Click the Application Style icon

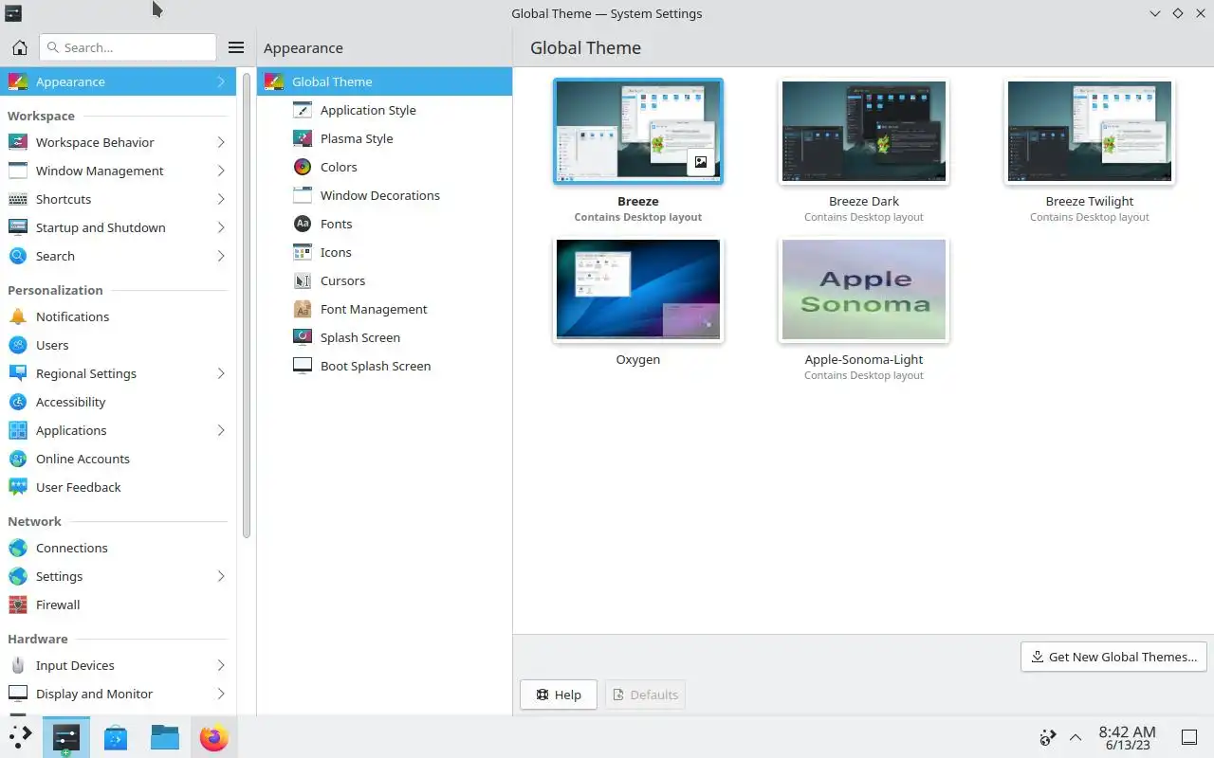pos(303,110)
